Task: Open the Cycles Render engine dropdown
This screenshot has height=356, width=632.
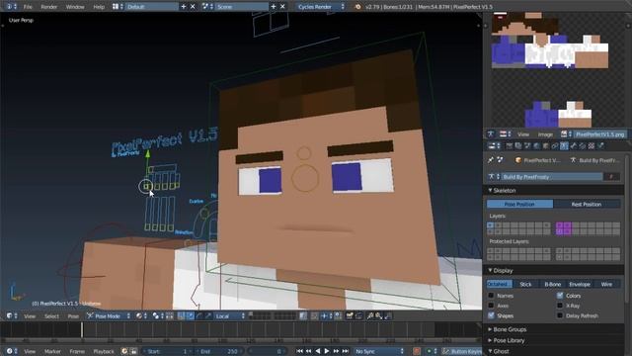Action: tap(321, 7)
